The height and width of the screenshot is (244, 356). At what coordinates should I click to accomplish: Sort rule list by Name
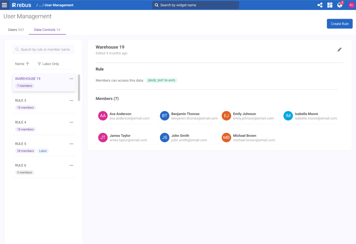coord(22,64)
